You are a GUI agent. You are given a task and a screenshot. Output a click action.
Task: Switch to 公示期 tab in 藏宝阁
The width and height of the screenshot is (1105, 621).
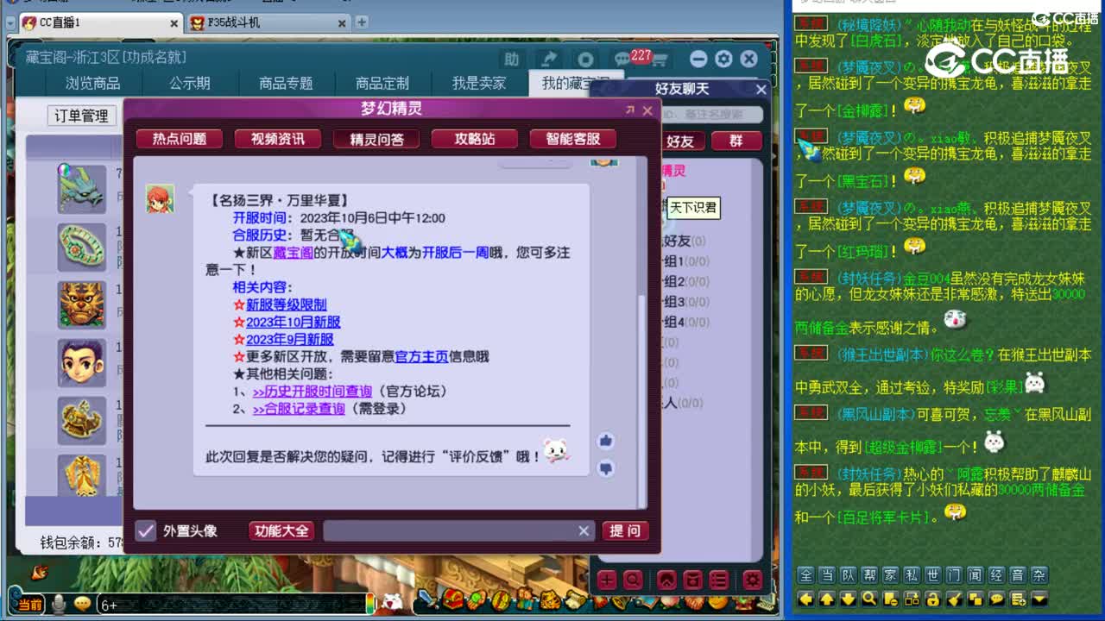click(190, 84)
